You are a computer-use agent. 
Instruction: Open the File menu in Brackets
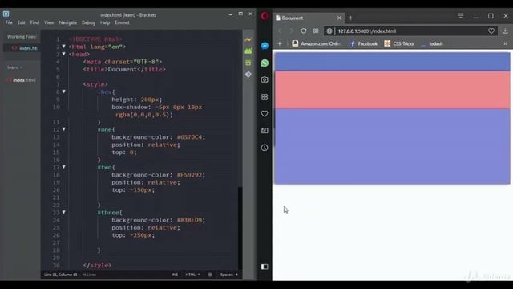tap(9, 22)
